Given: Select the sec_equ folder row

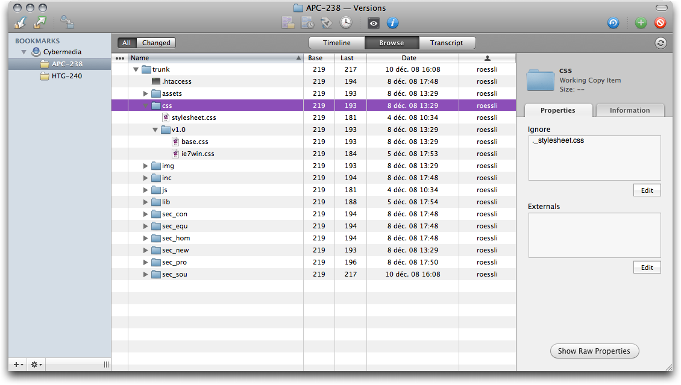Looking at the screenshot, I should pos(313,226).
